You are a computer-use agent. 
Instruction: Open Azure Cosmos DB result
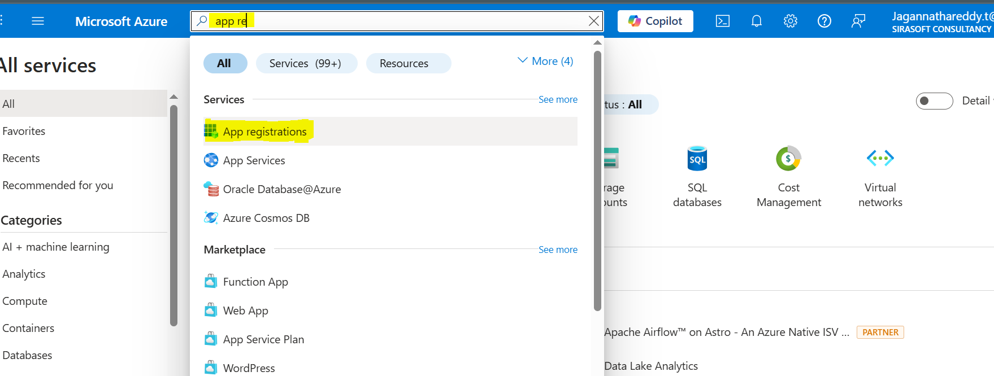[x=390, y=218]
